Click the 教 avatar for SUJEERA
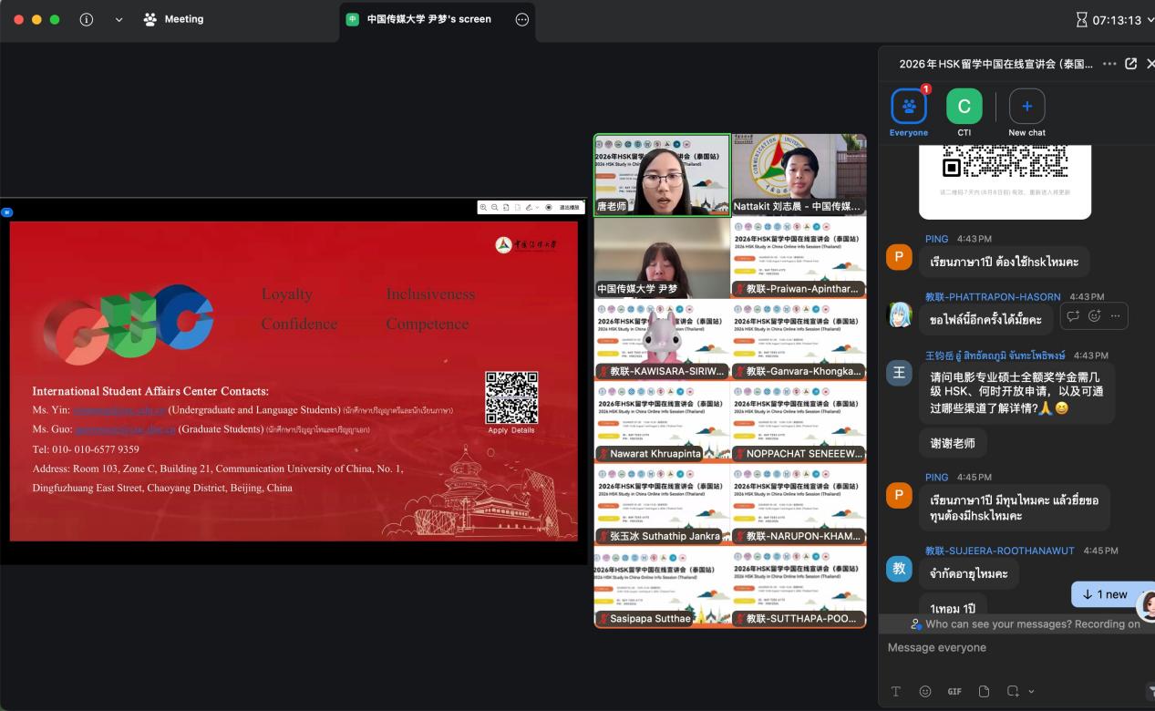This screenshot has width=1155, height=711. (899, 569)
